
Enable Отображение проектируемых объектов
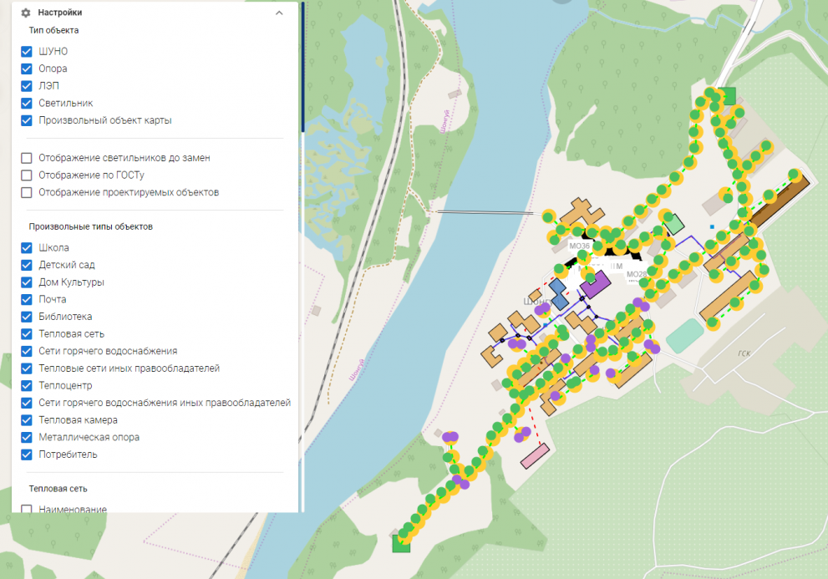[x=27, y=193]
